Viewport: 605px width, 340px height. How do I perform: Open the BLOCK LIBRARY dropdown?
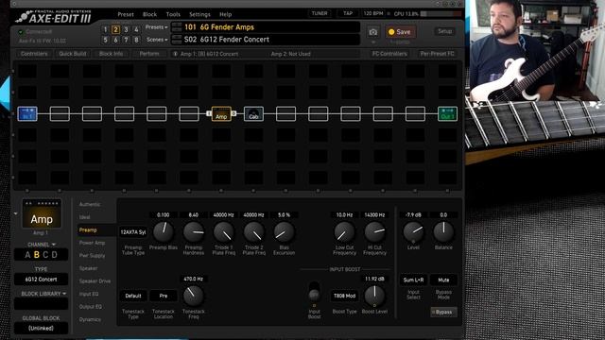(43, 294)
